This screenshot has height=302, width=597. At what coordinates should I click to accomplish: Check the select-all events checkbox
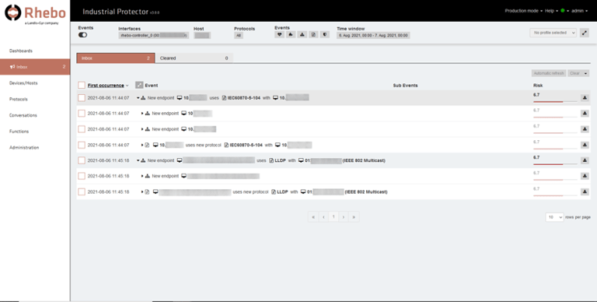pyautogui.click(x=82, y=85)
